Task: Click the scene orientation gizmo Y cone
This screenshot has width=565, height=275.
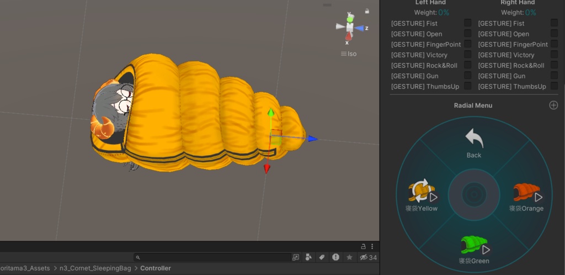Action: 349,18
